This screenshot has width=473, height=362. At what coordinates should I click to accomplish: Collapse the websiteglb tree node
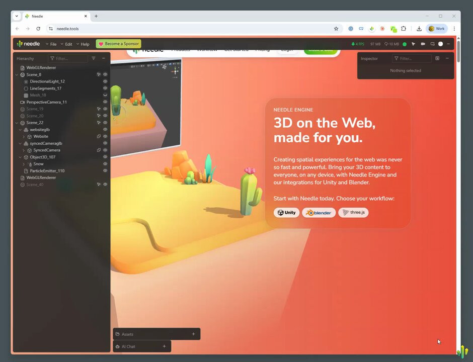20,130
